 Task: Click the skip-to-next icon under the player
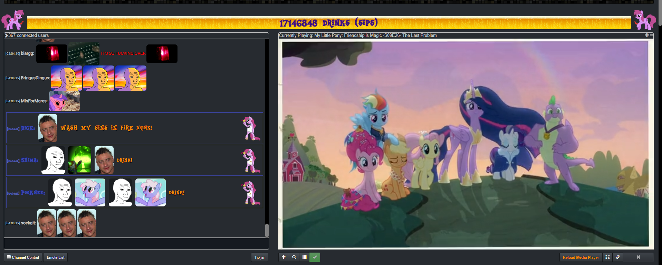point(638,257)
